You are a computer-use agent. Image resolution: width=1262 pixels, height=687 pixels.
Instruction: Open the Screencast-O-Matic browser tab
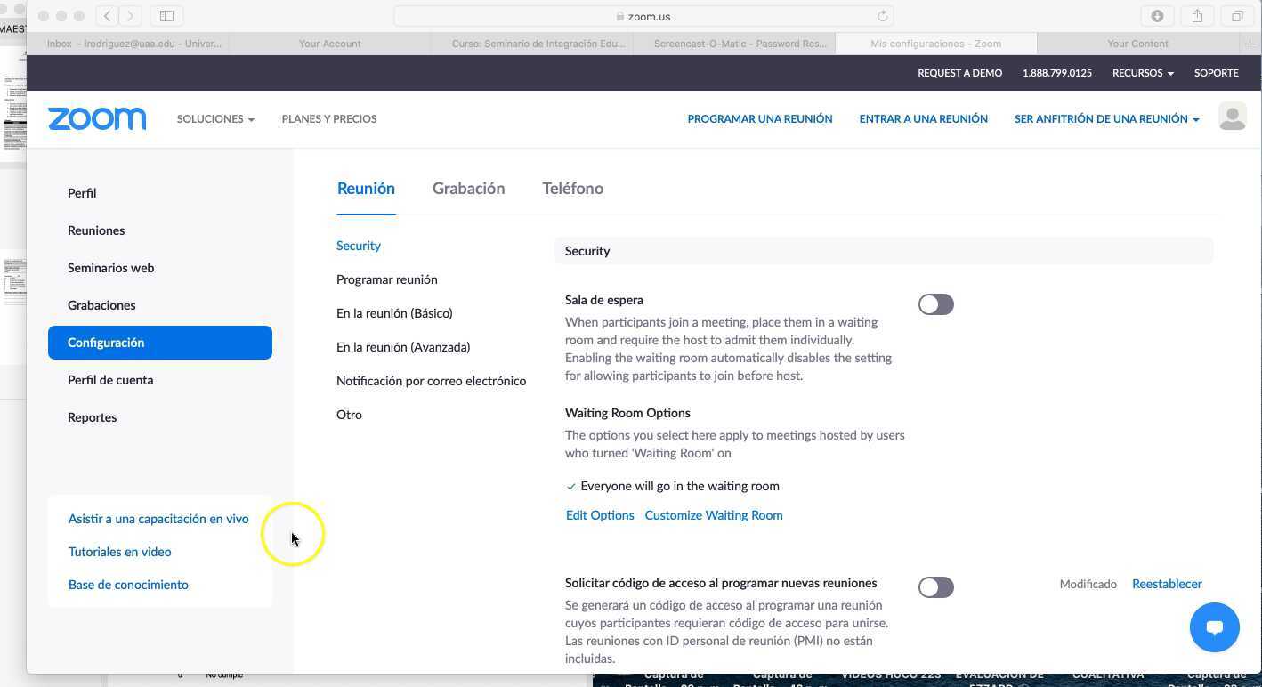tap(734, 44)
